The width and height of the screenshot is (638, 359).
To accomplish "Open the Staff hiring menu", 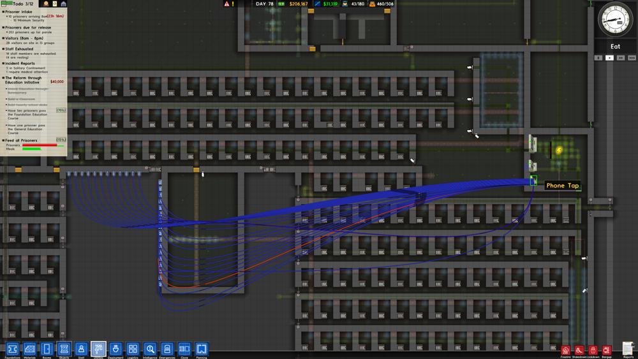I will (x=81, y=349).
